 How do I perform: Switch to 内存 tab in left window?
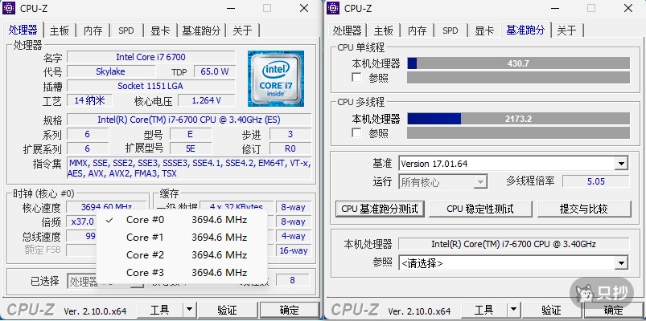93,30
